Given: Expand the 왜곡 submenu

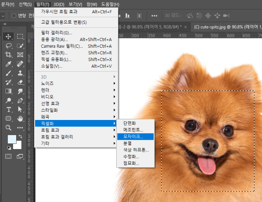Looking at the screenshot, I should pyautogui.click(x=76, y=117).
